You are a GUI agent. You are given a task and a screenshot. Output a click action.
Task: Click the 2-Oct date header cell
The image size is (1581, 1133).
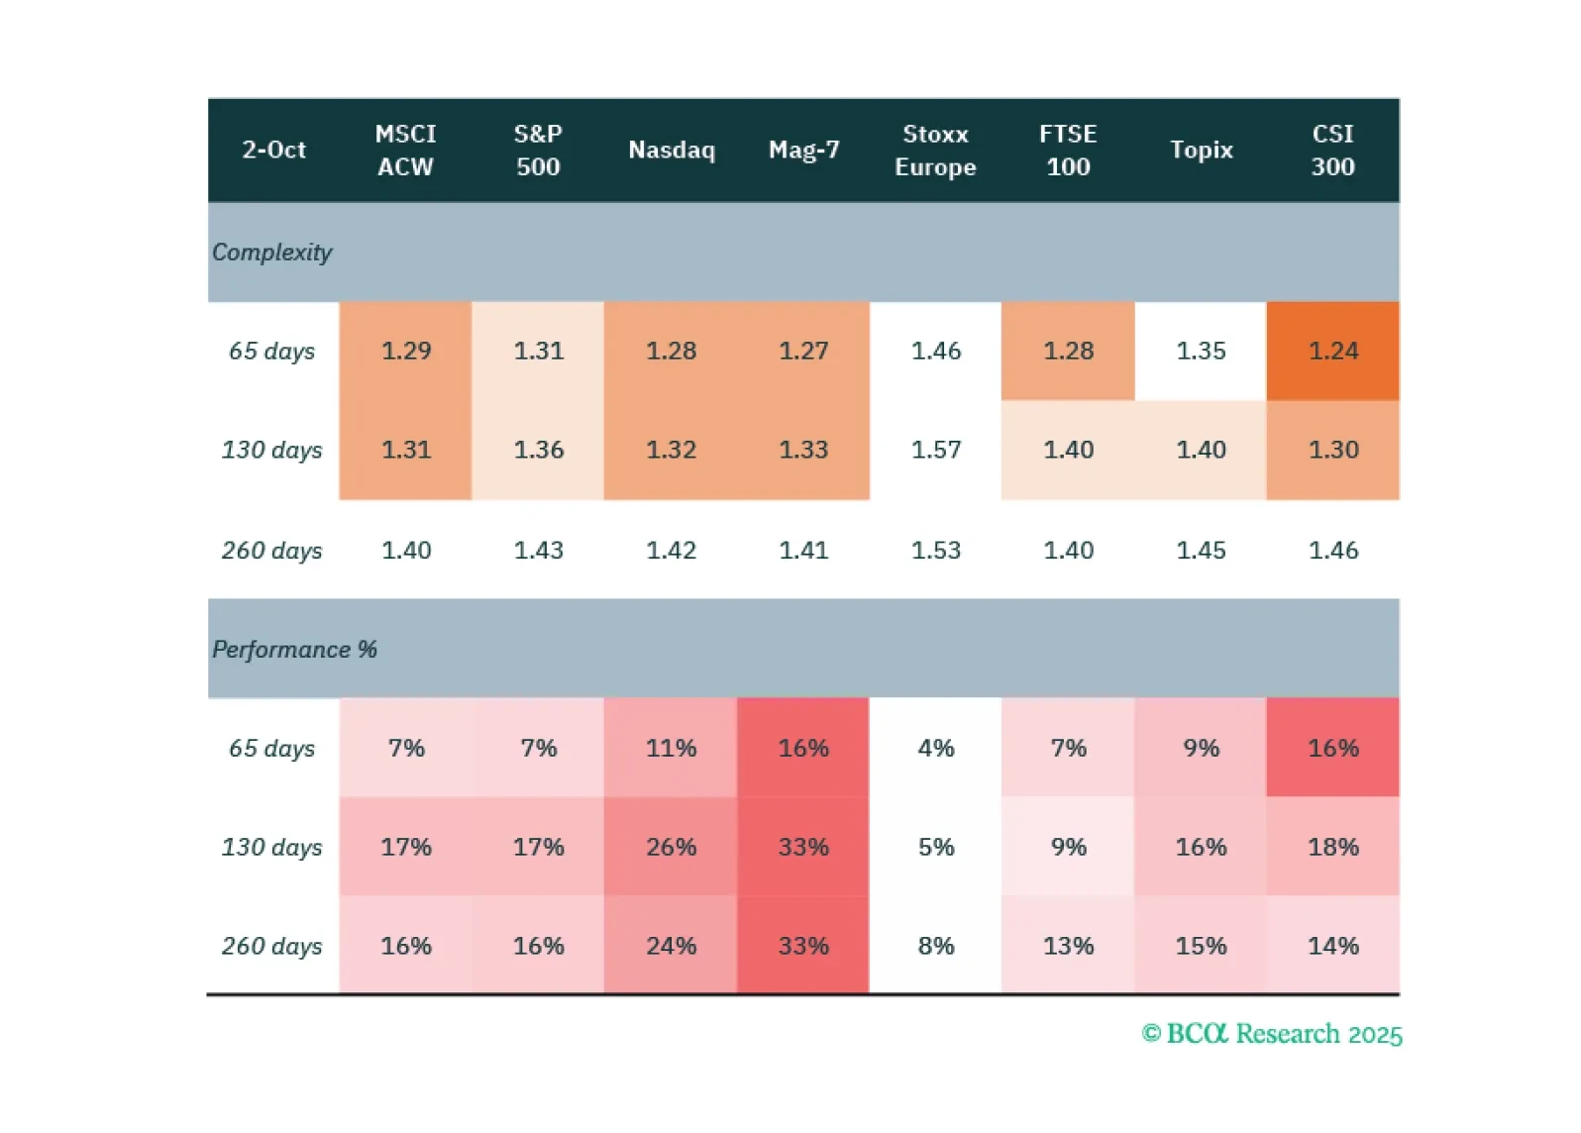click(x=273, y=151)
